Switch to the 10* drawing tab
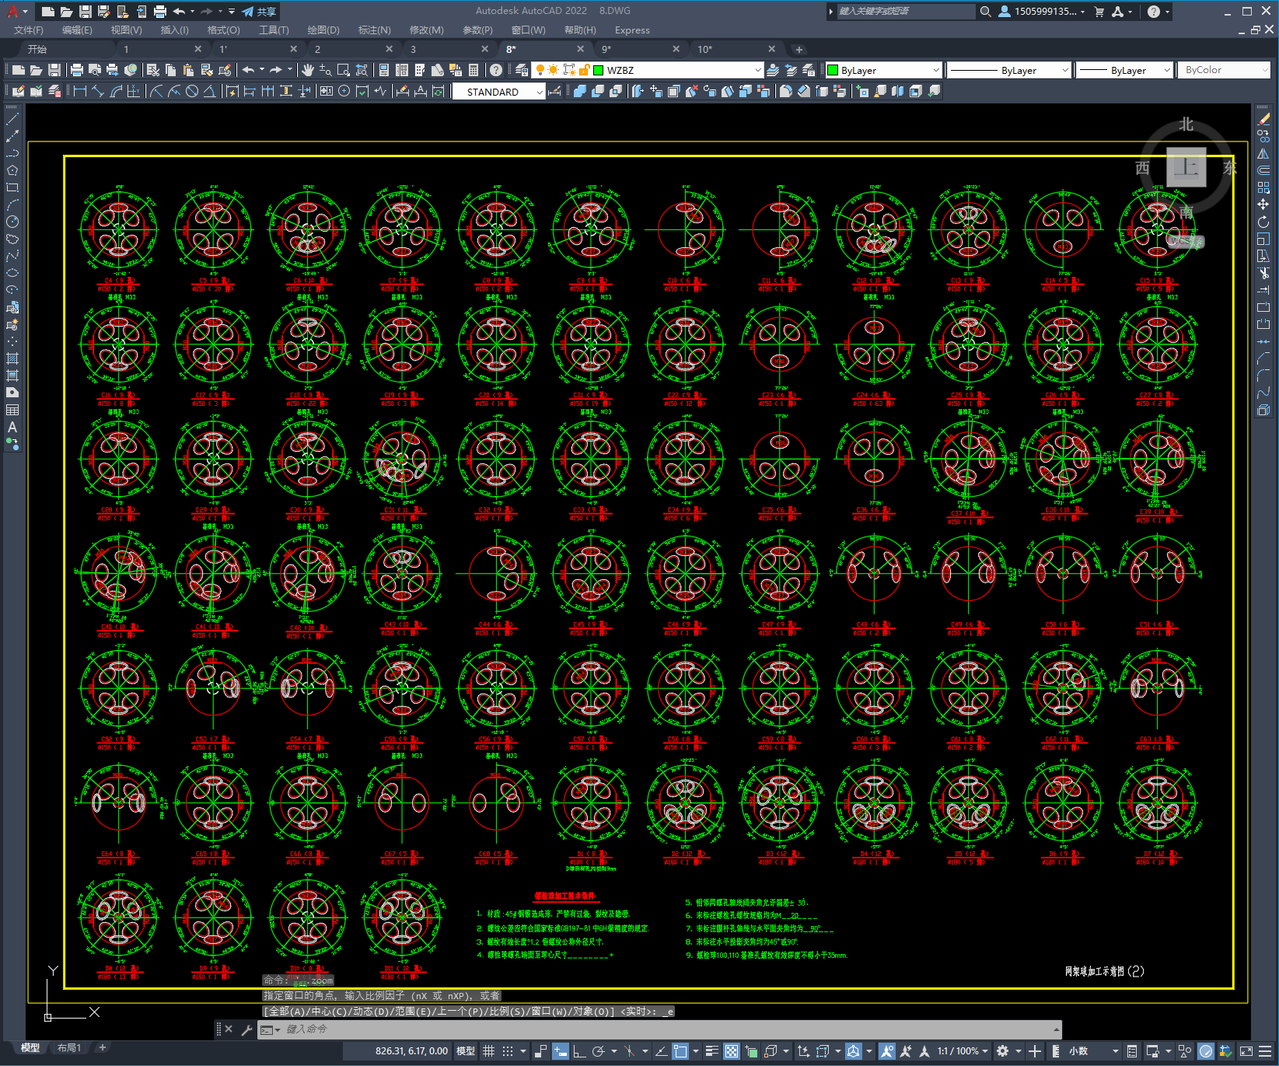This screenshot has width=1279, height=1066. [704, 49]
